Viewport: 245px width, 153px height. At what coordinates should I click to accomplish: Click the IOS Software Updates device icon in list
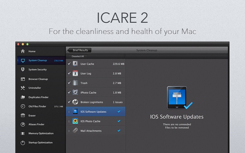75,111
